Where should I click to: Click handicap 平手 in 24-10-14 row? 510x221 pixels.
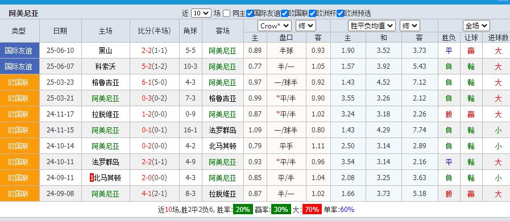(x=286, y=146)
